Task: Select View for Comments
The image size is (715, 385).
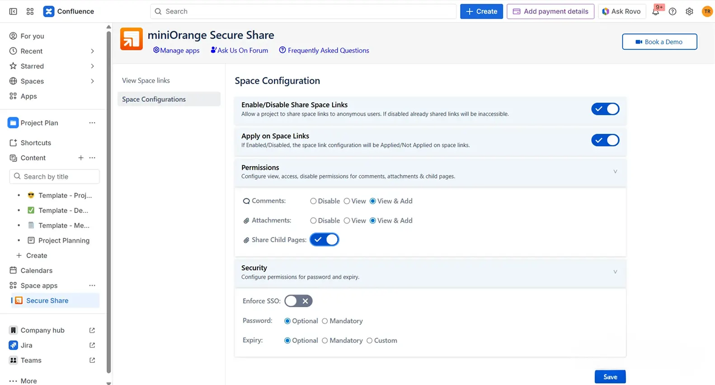Action: [x=347, y=201]
